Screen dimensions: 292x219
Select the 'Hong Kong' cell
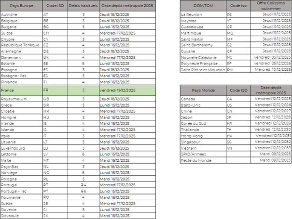pyautogui.click(x=203, y=136)
